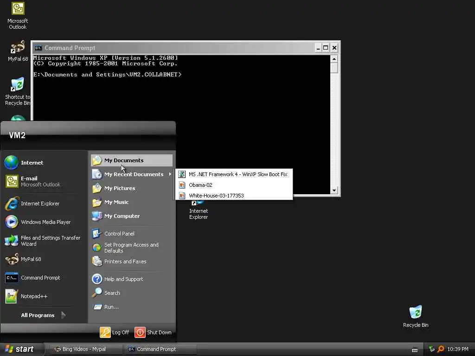This screenshot has width=475, height=356.
Task: Click the keyboard icon on the taskbar
Action: point(415,350)
